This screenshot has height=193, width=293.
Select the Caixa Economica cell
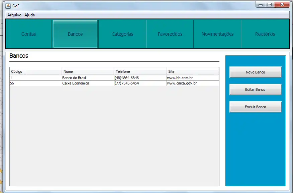(88, 83)
